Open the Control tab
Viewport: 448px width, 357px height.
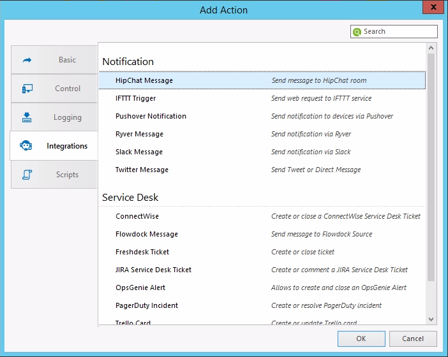tap(54, 89)
